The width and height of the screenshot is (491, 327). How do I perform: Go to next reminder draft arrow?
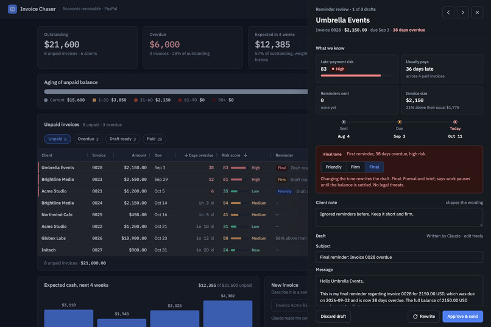[462, 13]
